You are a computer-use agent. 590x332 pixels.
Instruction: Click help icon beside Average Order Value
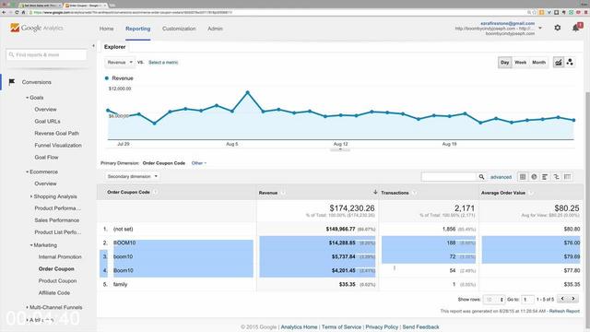(x=531, y=193)
